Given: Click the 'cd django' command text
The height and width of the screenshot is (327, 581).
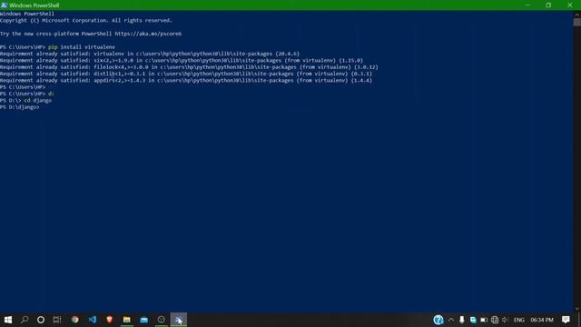Looking at the screenshot, I should point(38,101).
